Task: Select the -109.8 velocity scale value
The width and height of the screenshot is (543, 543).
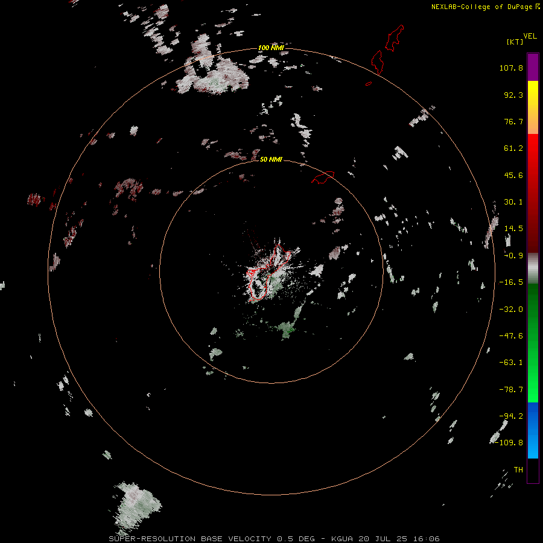Action: tap(509, 443)
